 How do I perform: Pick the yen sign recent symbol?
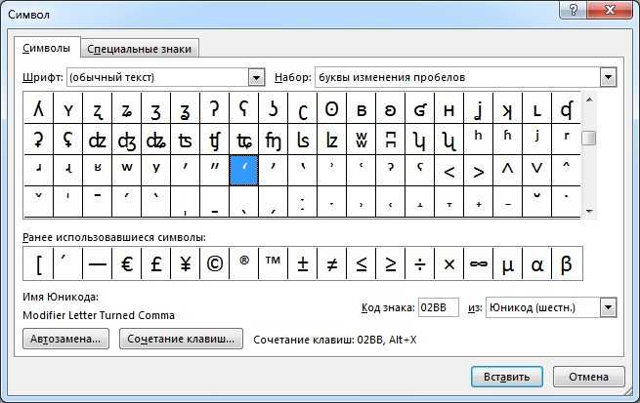tap(185, 263)
